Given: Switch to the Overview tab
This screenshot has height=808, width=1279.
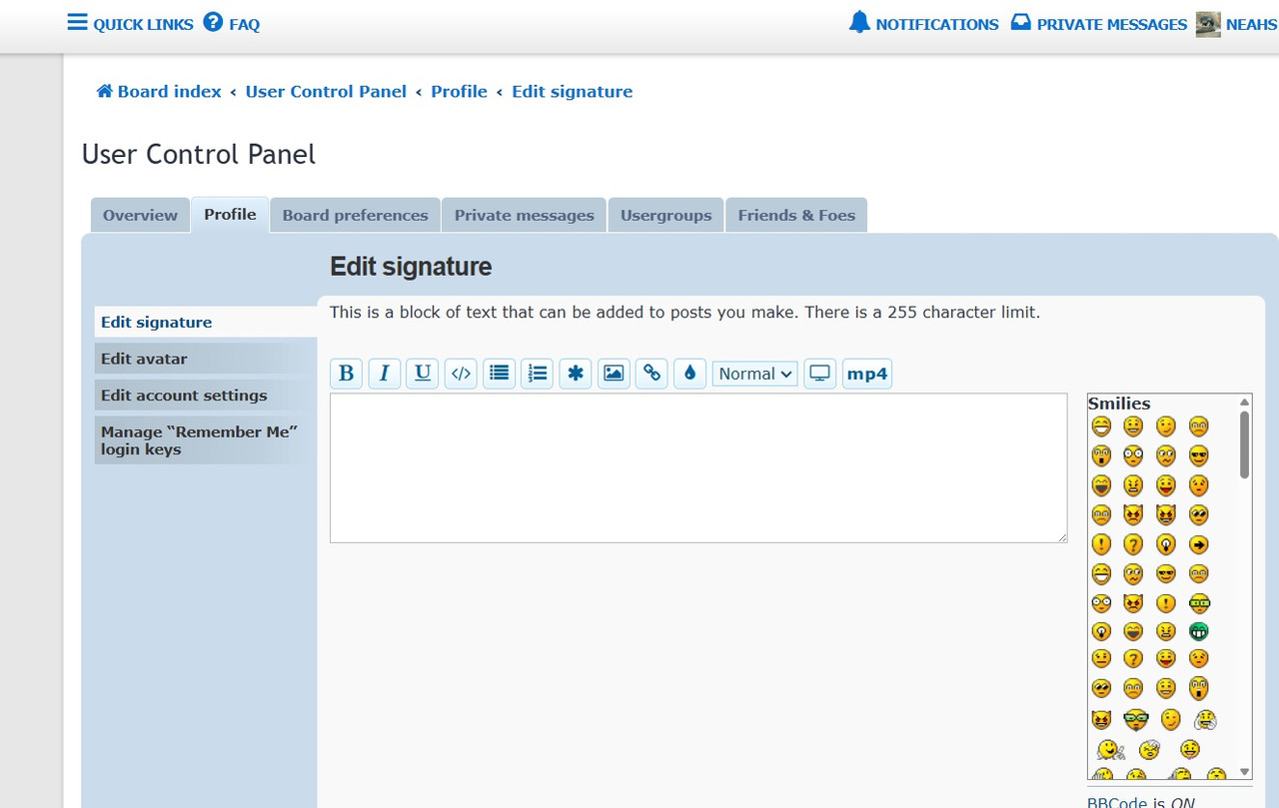Looking at the screenshot, I should [140, 215].
